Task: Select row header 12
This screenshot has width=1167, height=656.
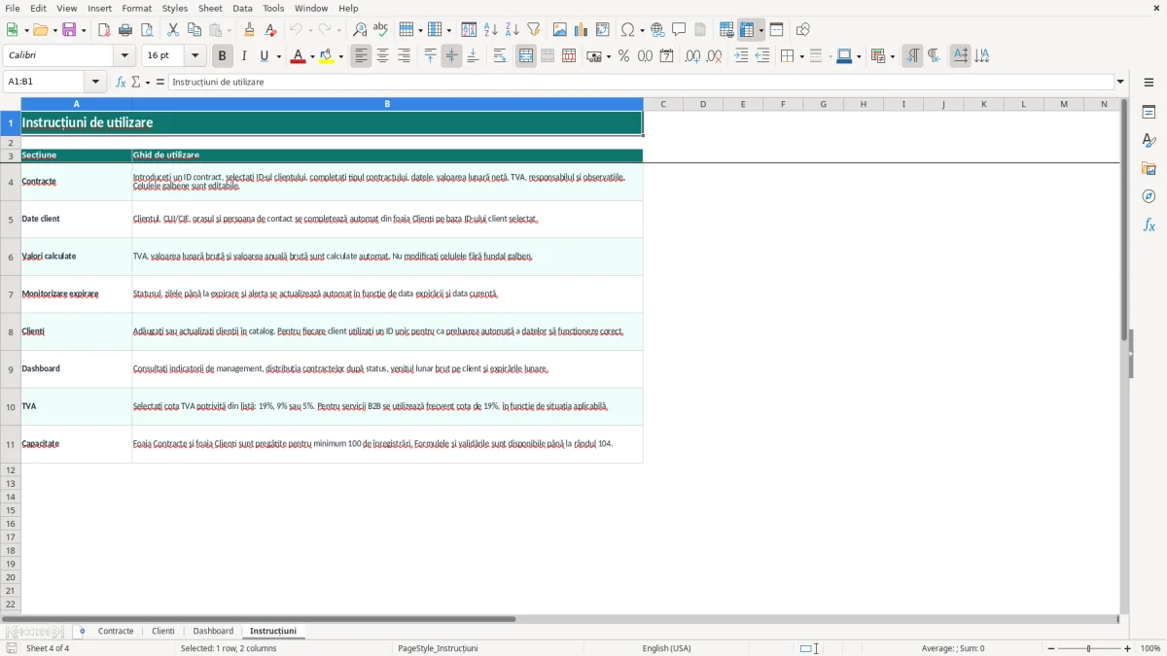Action: pos(11,470)
